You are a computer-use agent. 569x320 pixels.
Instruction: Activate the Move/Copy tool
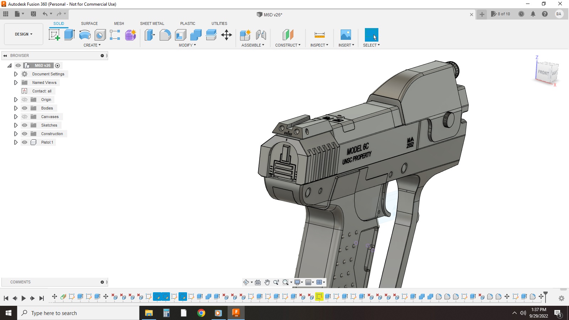(227, 35)
